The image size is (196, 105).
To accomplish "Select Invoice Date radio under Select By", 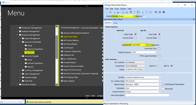I will coord(135,38).
